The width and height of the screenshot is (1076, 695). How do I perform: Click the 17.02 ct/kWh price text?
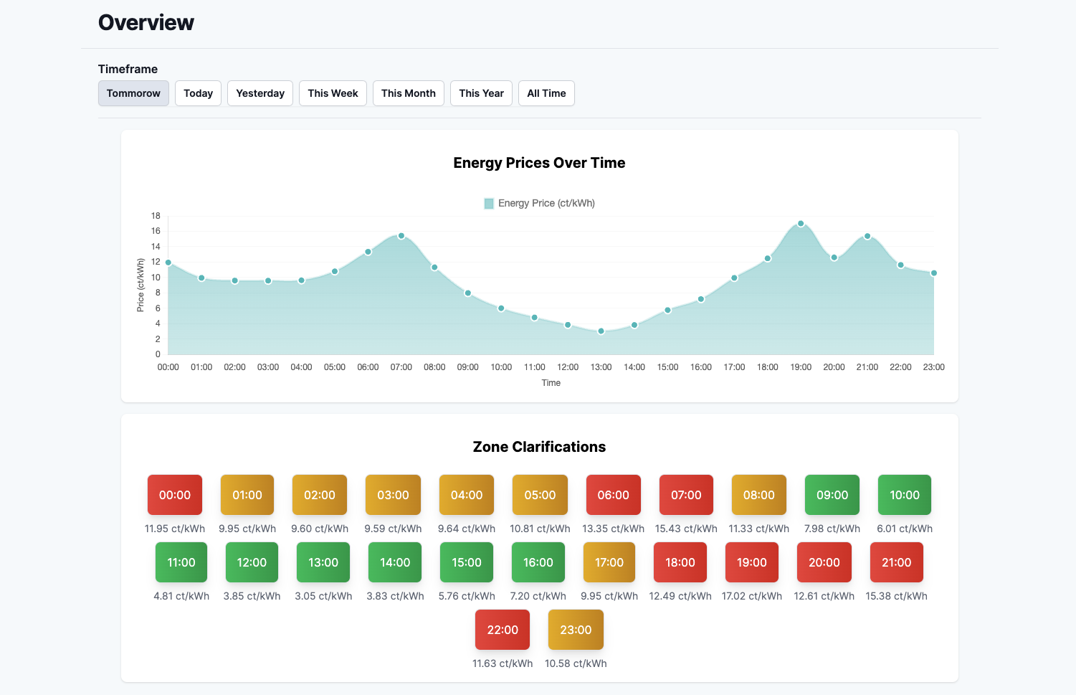[x=752, y=596]
